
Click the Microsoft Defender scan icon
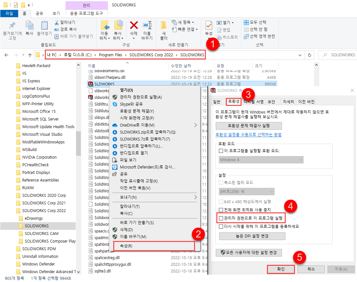point(115,167)
